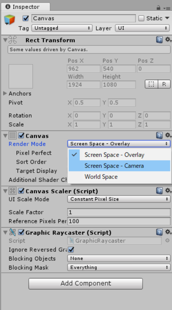Collapse the Canvas component foldout
Image resolution: width=172 pixels, height=310 pixels.
5,136
